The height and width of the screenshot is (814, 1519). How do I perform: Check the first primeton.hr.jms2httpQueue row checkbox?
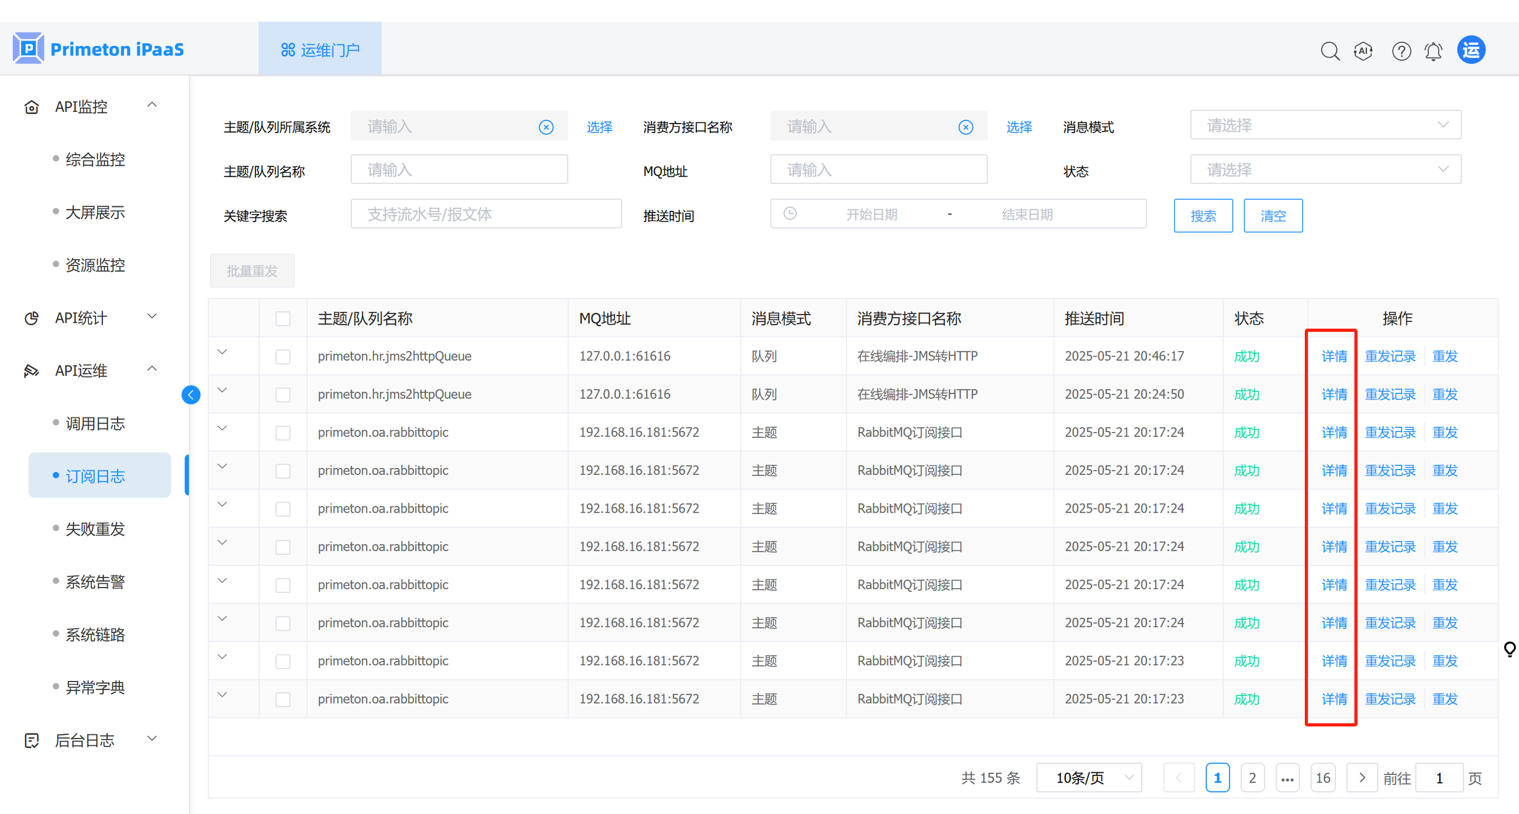283,356
